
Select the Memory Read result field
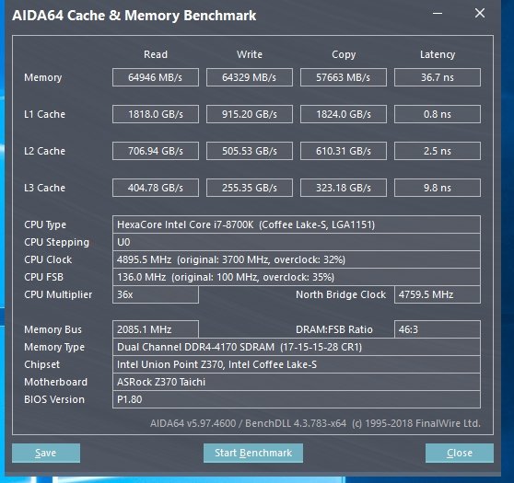(x=156, y=77)
